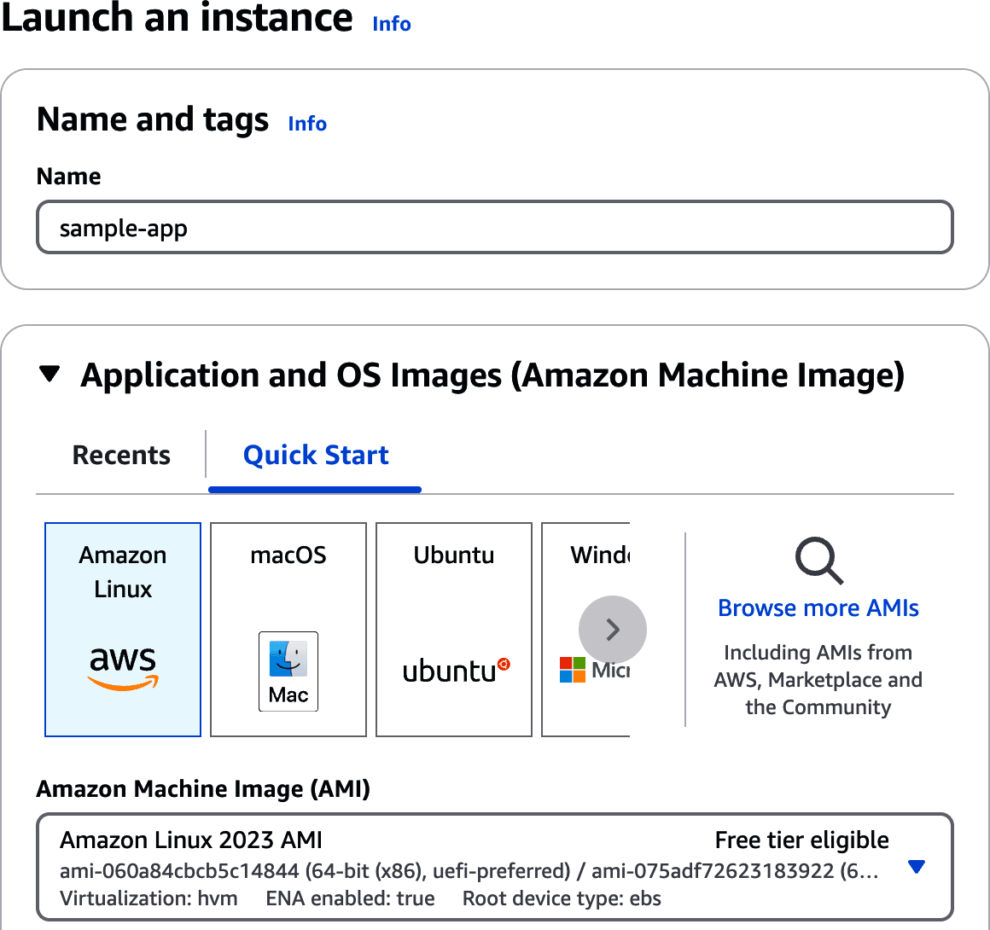
Task: Select the Amazon Linux AMI card
Action: coord(123,629)
